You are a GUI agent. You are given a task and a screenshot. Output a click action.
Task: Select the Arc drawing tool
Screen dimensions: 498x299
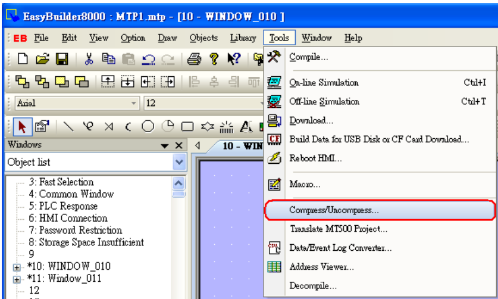click(x=129, y=127)
